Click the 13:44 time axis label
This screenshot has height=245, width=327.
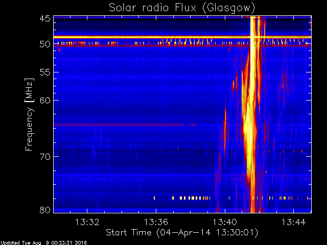[x=294, y=222]
